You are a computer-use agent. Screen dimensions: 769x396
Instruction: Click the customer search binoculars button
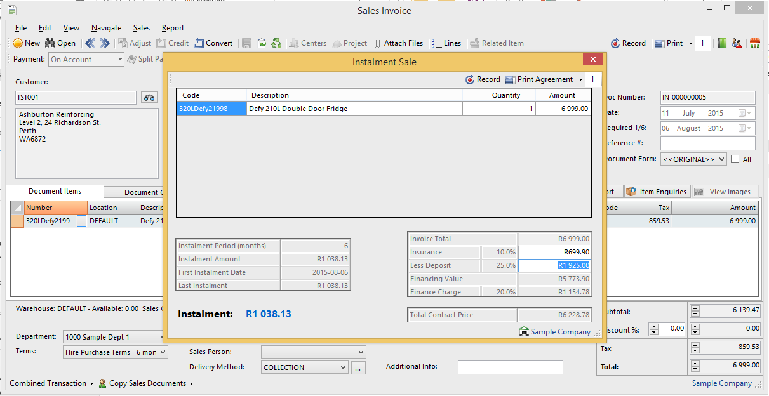pyautogui.click(x=149, y=97)
